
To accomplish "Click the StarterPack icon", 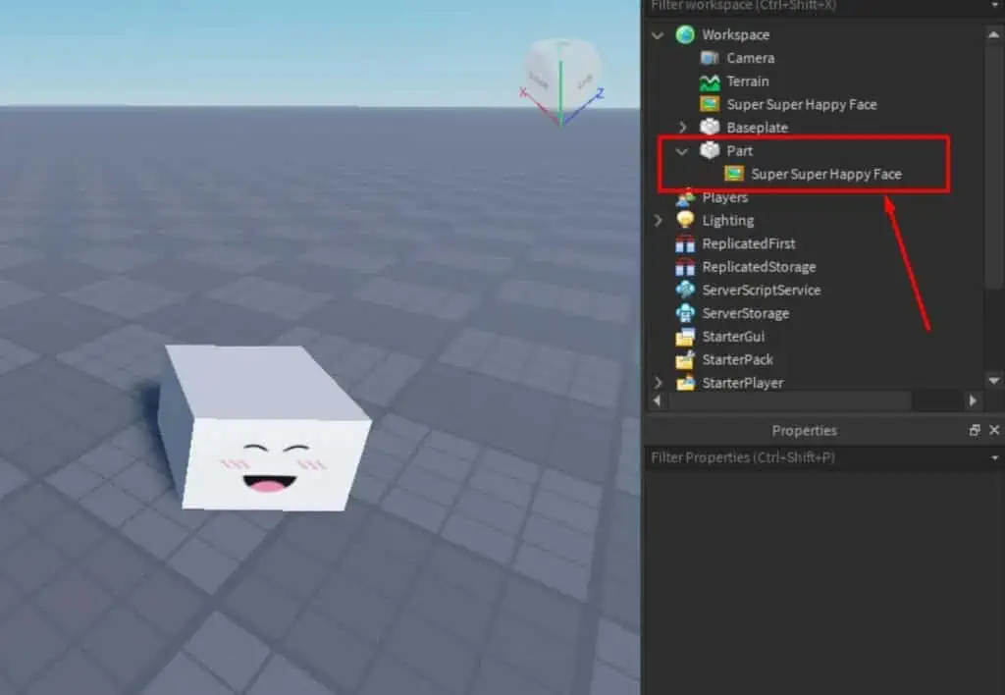I will pos(685,359).
